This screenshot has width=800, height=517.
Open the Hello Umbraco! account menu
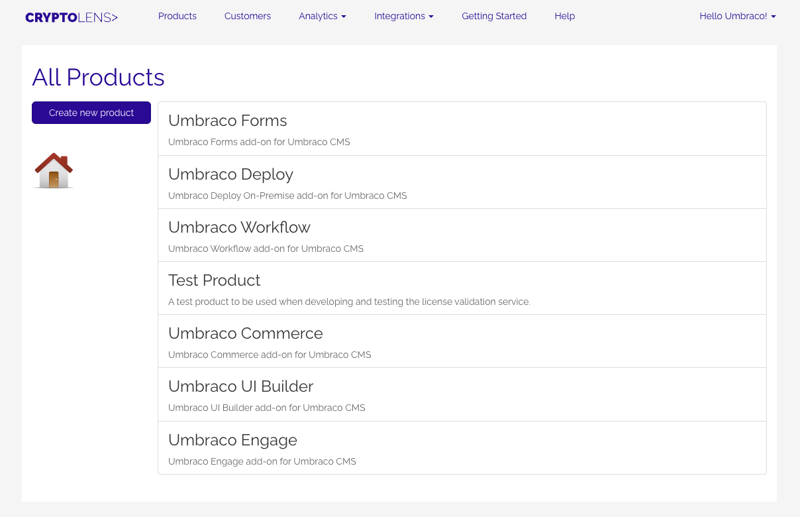pyautogui.click(x=737, y=16)
